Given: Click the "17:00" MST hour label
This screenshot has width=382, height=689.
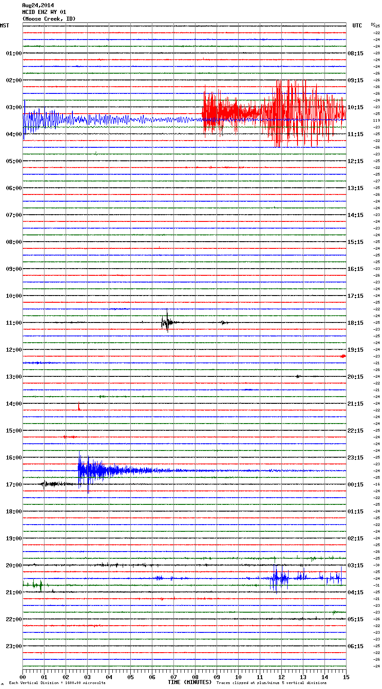Looking at the screenshot, I should 14,484.
